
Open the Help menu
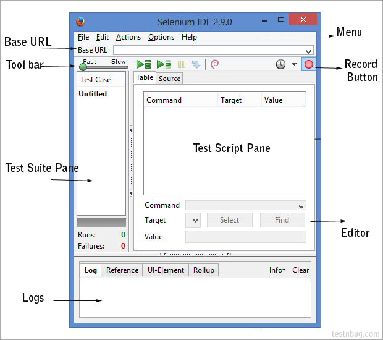pyautogui.click(x=189, y=37)
